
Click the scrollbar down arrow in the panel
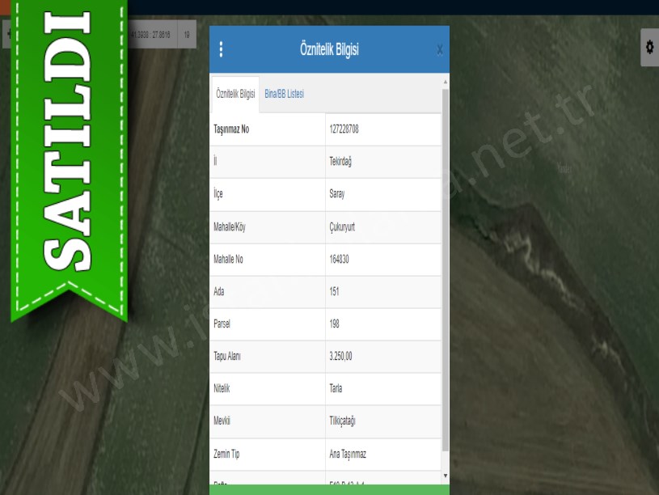coord(445,476)
